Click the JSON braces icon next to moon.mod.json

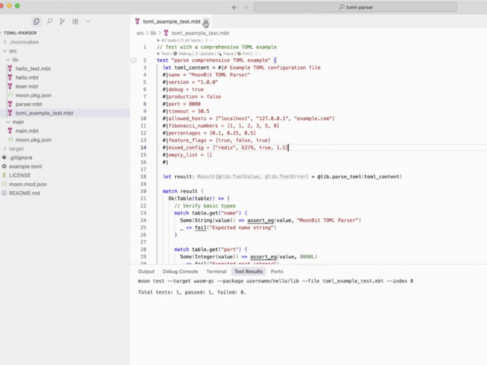4,184
